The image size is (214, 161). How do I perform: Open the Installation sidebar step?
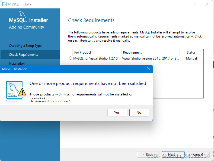coord(17,63)
